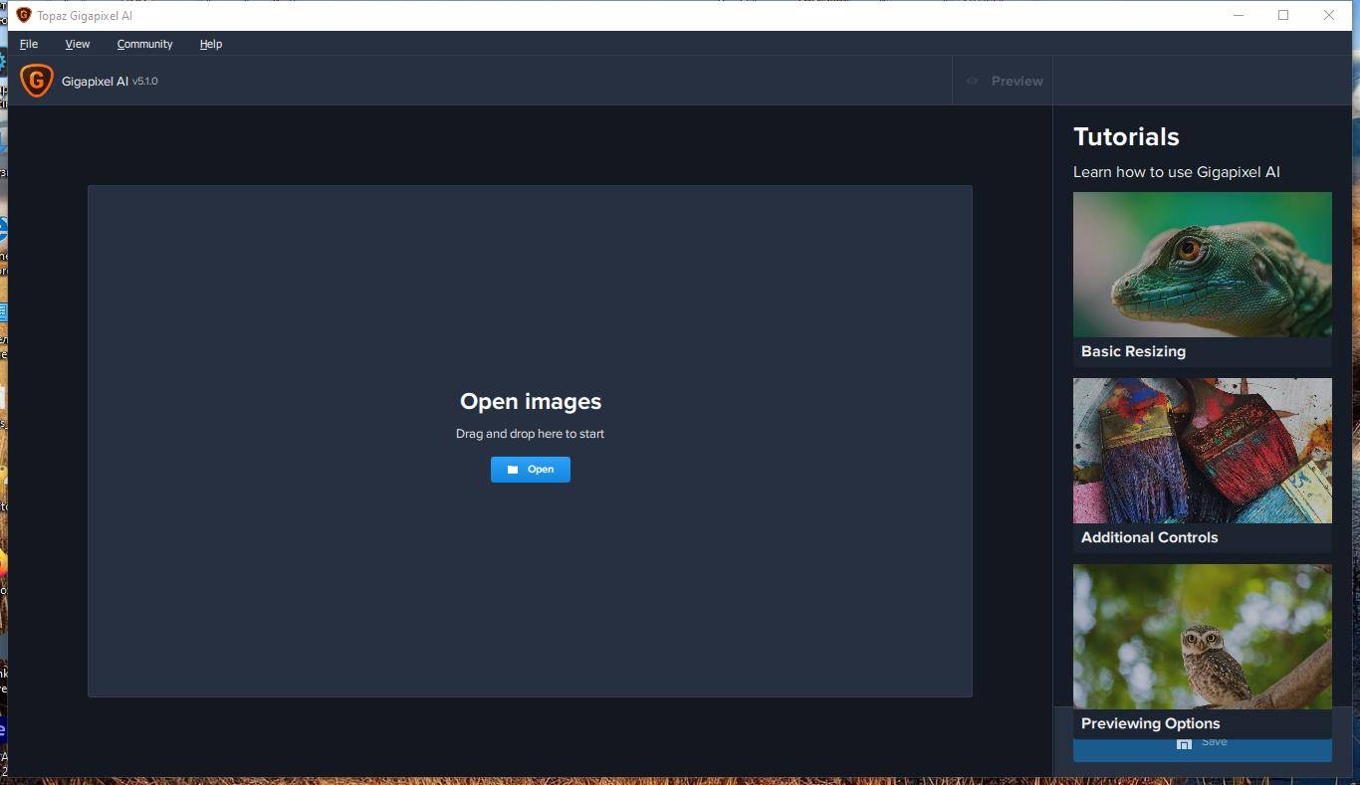Click the Topaz title bar app icon
Screen dimensions: 1360x785
click(x=24, y=15)
